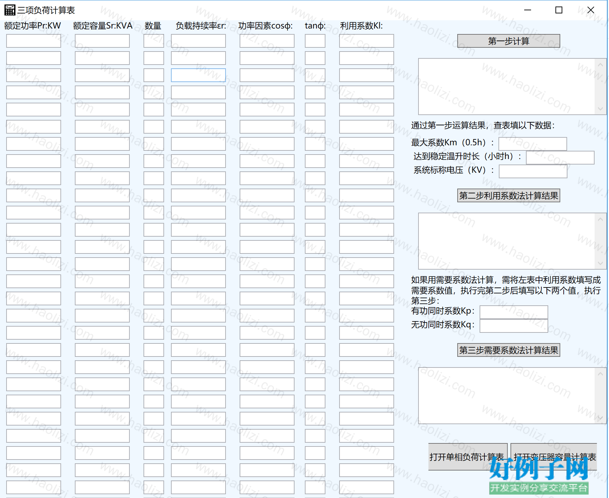Click the 第二步利用系数法计算结果 button
The height and width of the screenshot is (498, 609).
tap(508, 195)
